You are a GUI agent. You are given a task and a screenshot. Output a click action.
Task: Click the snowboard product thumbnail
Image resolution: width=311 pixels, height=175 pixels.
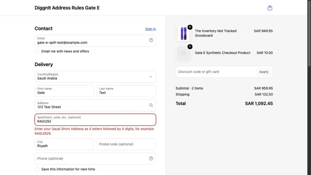(x=183, y=33)
